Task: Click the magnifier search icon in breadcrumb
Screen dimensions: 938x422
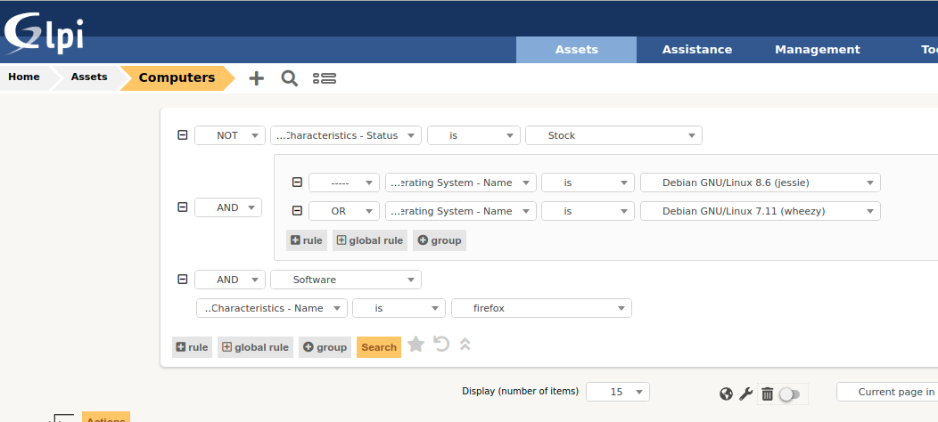Action: click(289, 78)
